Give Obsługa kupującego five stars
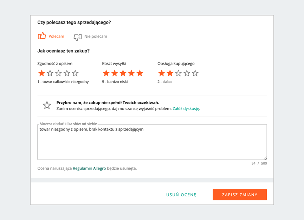Viewport: 304px width, 220px height. (x=195, y=73)
